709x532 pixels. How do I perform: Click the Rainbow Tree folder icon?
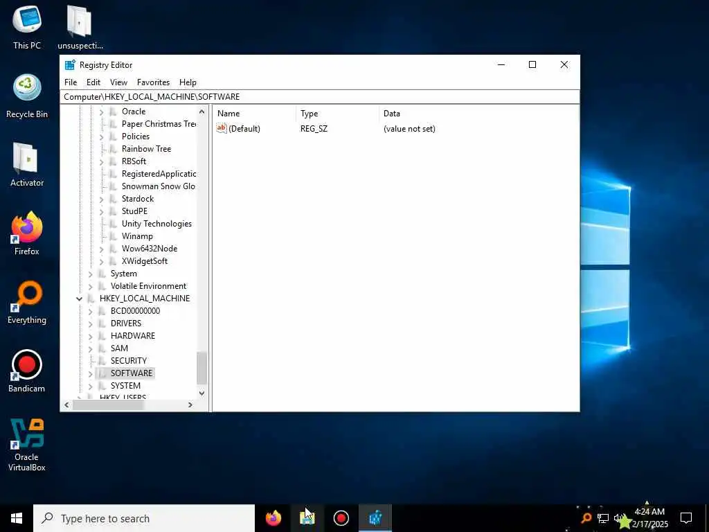(114, 149)
